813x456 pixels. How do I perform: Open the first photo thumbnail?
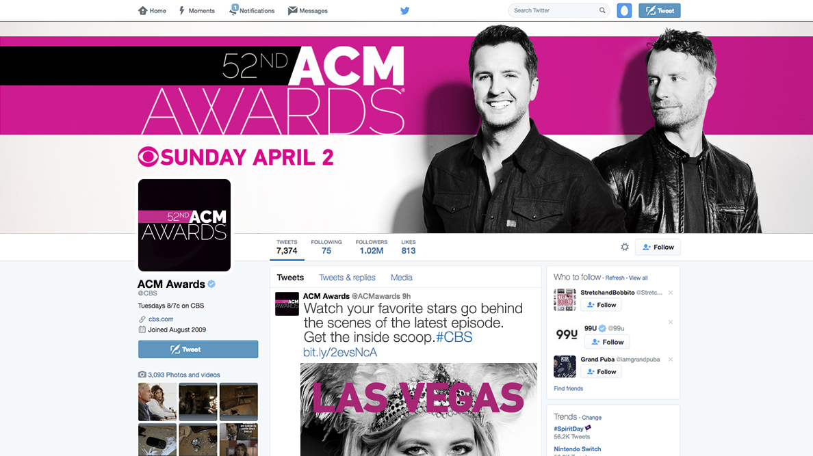click(157, 401)
